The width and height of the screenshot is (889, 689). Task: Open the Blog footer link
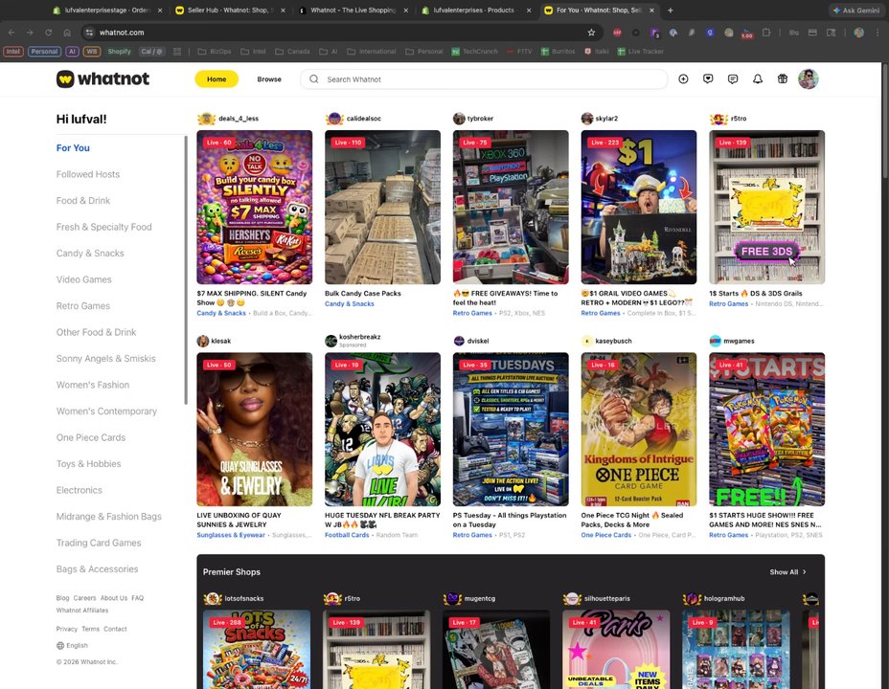tap(62, 598)
